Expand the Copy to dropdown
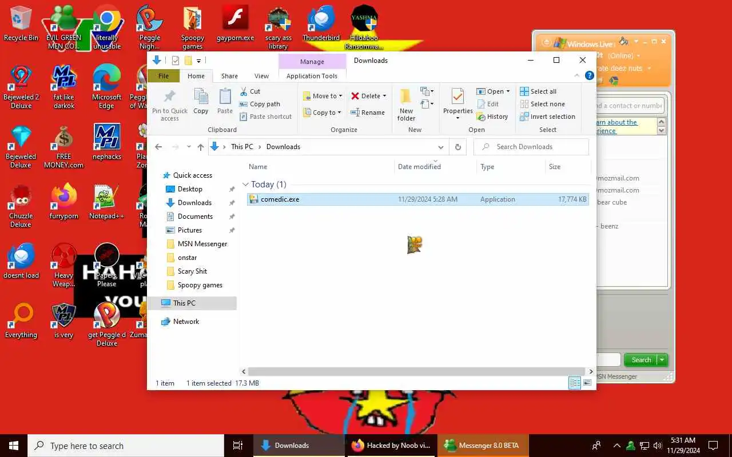This screenshot has height=457, width=732. click(x=339, y=113)
